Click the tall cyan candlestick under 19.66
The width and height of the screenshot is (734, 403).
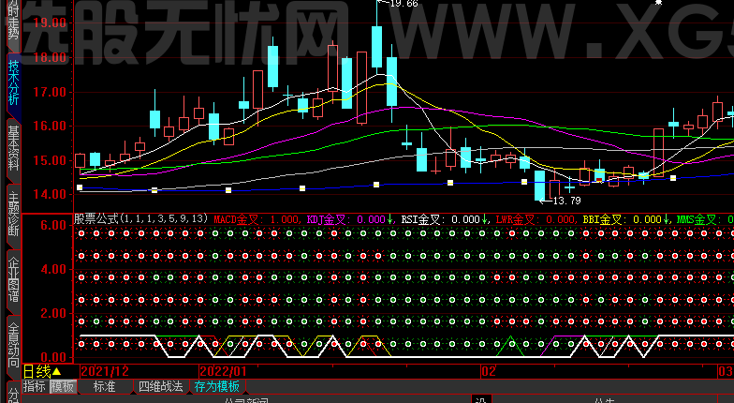point(376,47)
